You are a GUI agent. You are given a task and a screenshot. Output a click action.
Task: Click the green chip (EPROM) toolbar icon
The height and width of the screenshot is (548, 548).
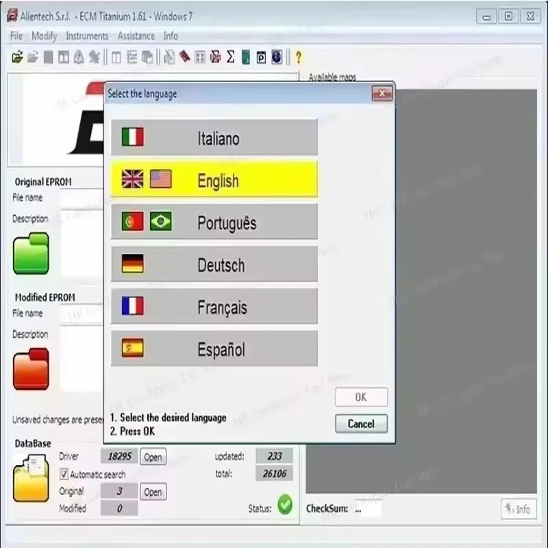point(247,58)
